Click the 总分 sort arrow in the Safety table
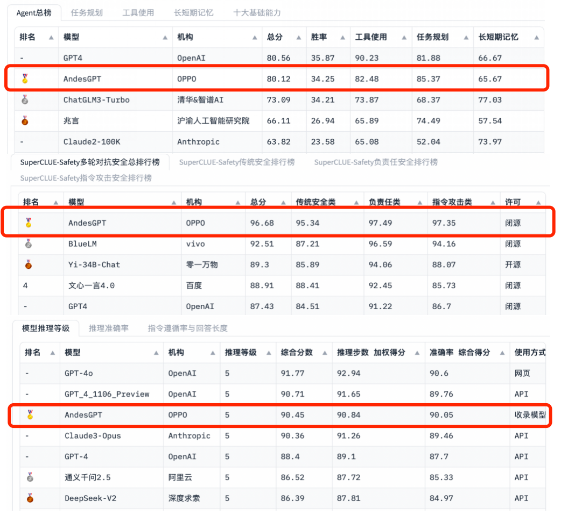 point(283,203)
